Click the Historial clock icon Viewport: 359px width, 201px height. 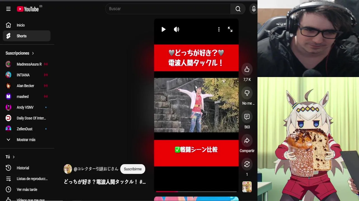8,168
